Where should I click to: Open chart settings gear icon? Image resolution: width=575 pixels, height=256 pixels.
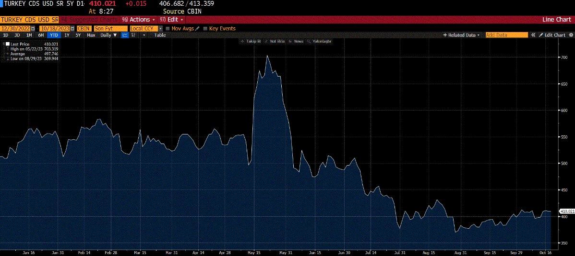click(x=571, y=35)
